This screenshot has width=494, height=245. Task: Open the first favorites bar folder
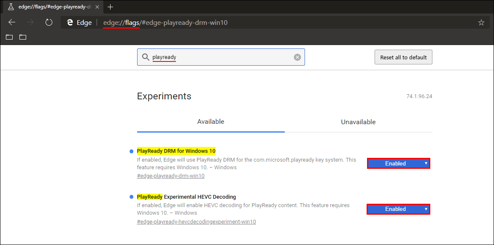(x=9, y=37)
